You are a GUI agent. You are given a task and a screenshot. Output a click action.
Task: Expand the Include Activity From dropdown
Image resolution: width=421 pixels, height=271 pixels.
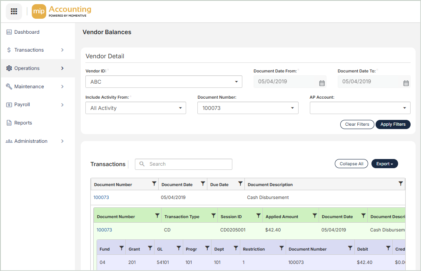[x=135, y=108]
